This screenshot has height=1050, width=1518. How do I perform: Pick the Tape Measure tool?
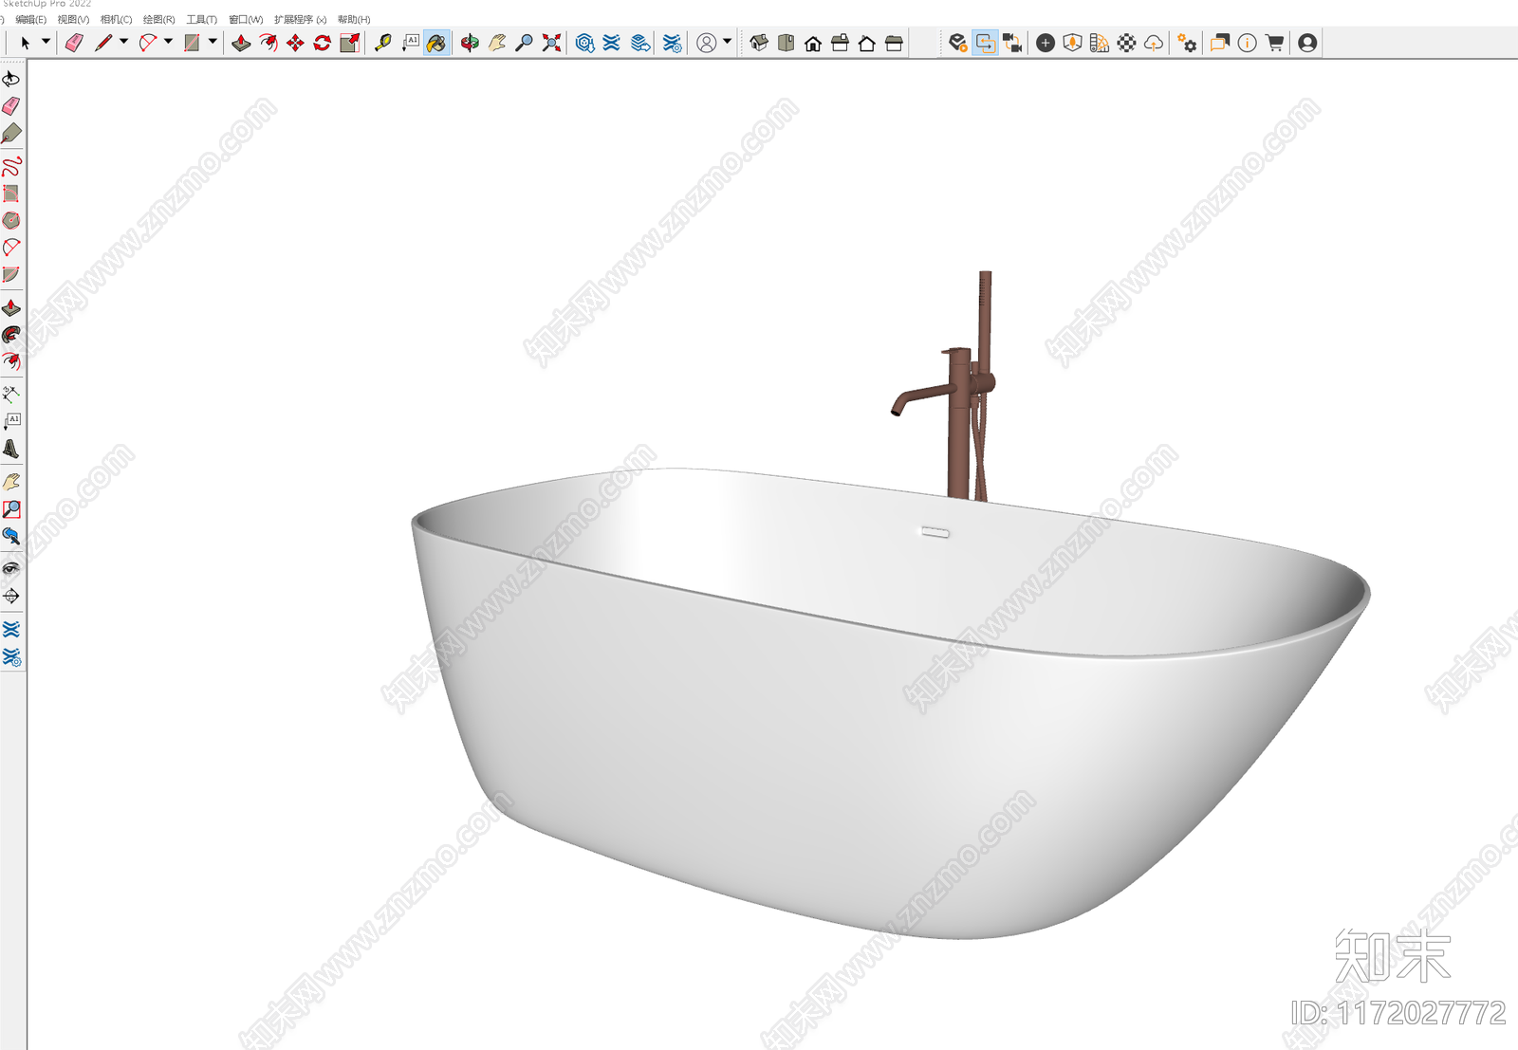point(383,43)
